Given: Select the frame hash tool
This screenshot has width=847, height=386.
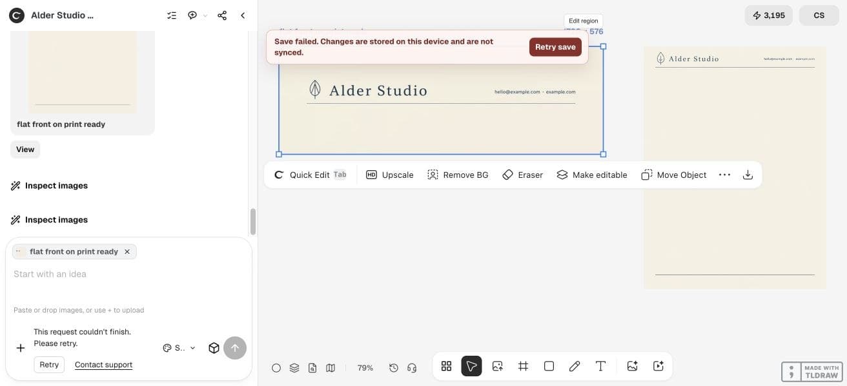Looking at the screenshot, I should [524, 366].
